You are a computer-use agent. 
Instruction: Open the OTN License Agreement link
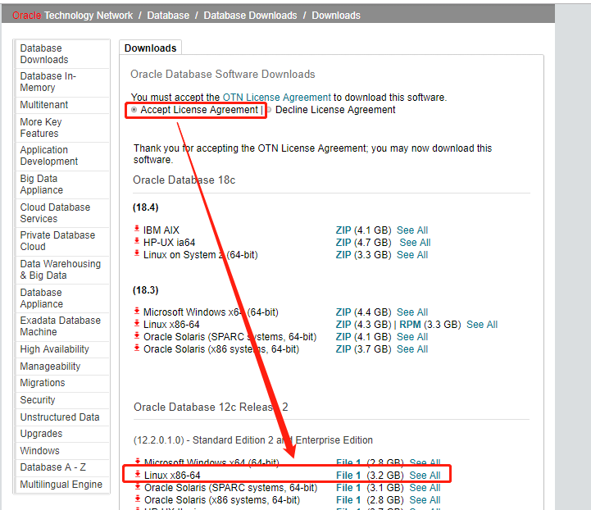[277, 98]
